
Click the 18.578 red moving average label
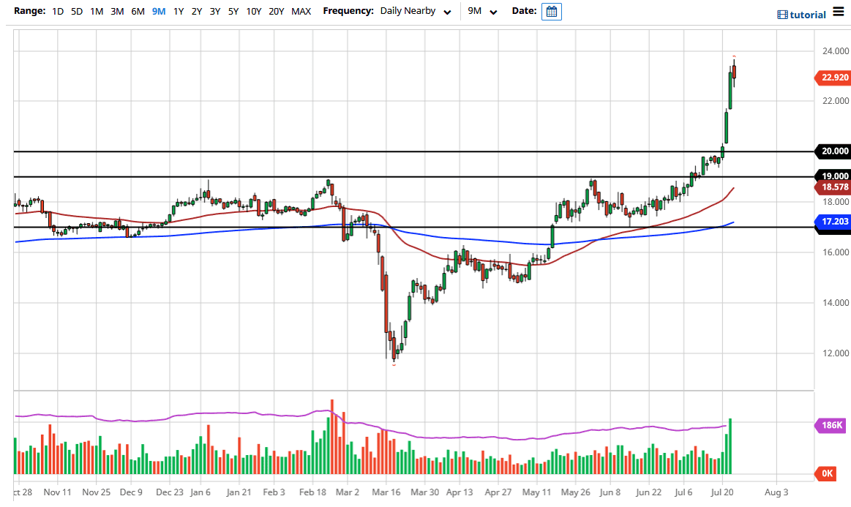pos(834,187)
